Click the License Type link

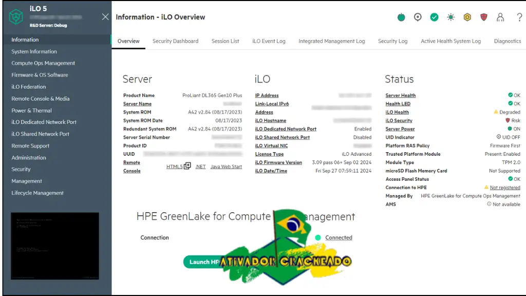click(x=269, y=154)
